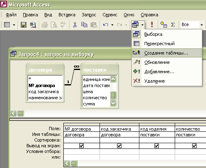Click left scroll arrow of table pane
Screen dimensions: 206x168
13,113
